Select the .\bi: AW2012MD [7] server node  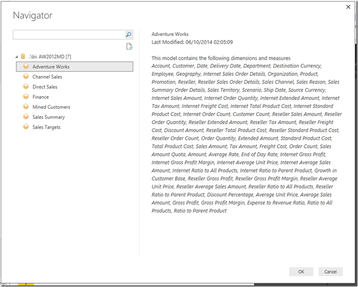tap(50, 56)
